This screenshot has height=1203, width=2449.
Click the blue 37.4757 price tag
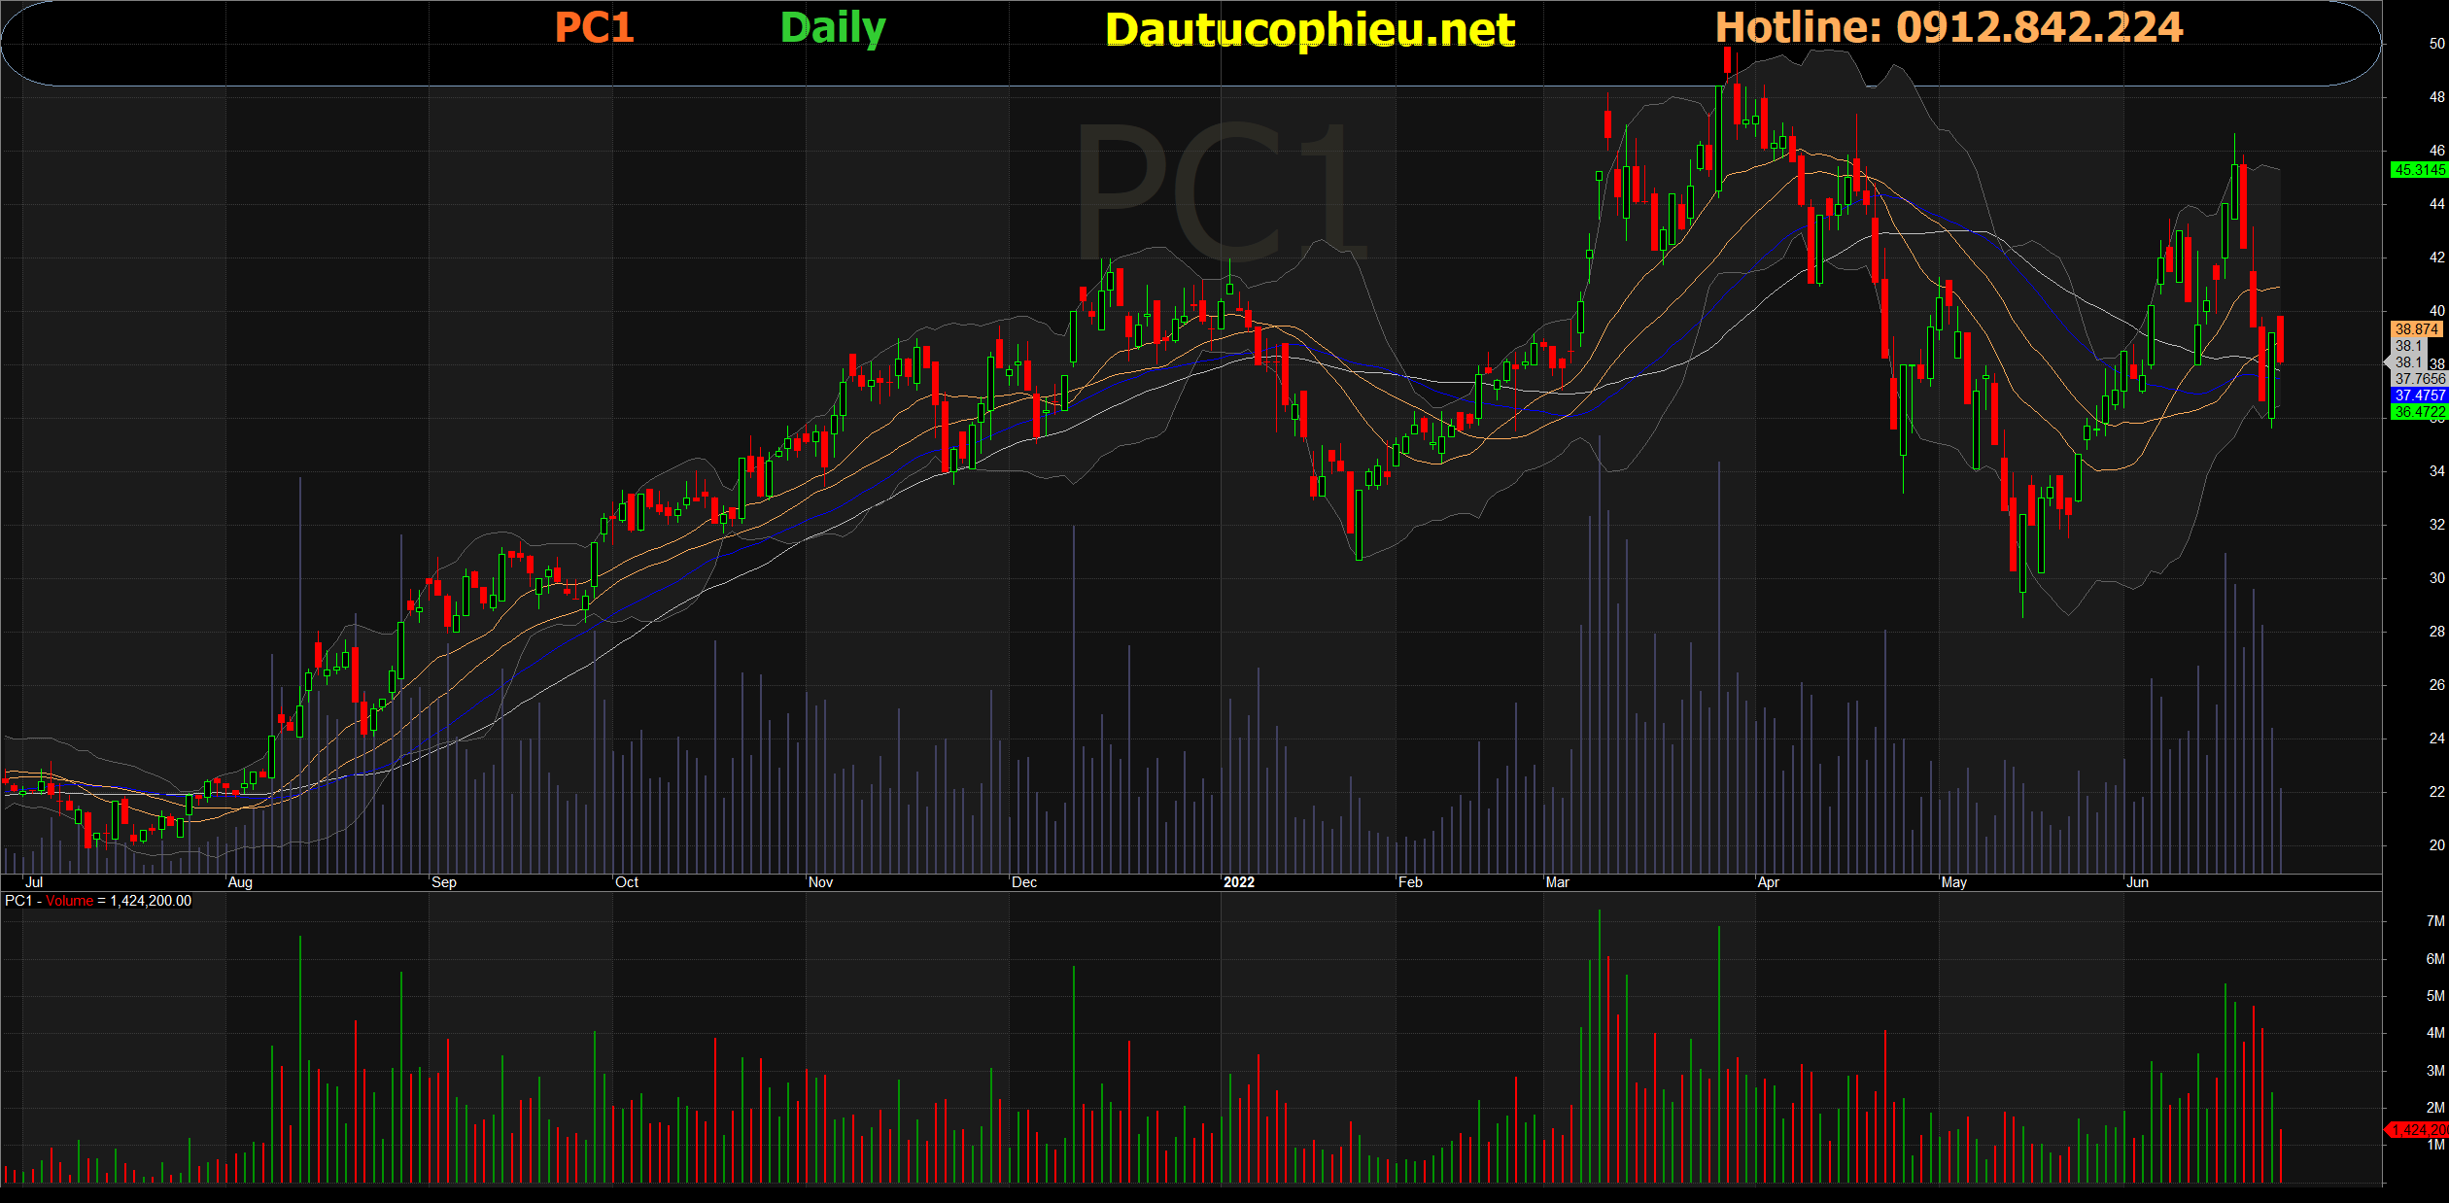tap(2418, 395)
